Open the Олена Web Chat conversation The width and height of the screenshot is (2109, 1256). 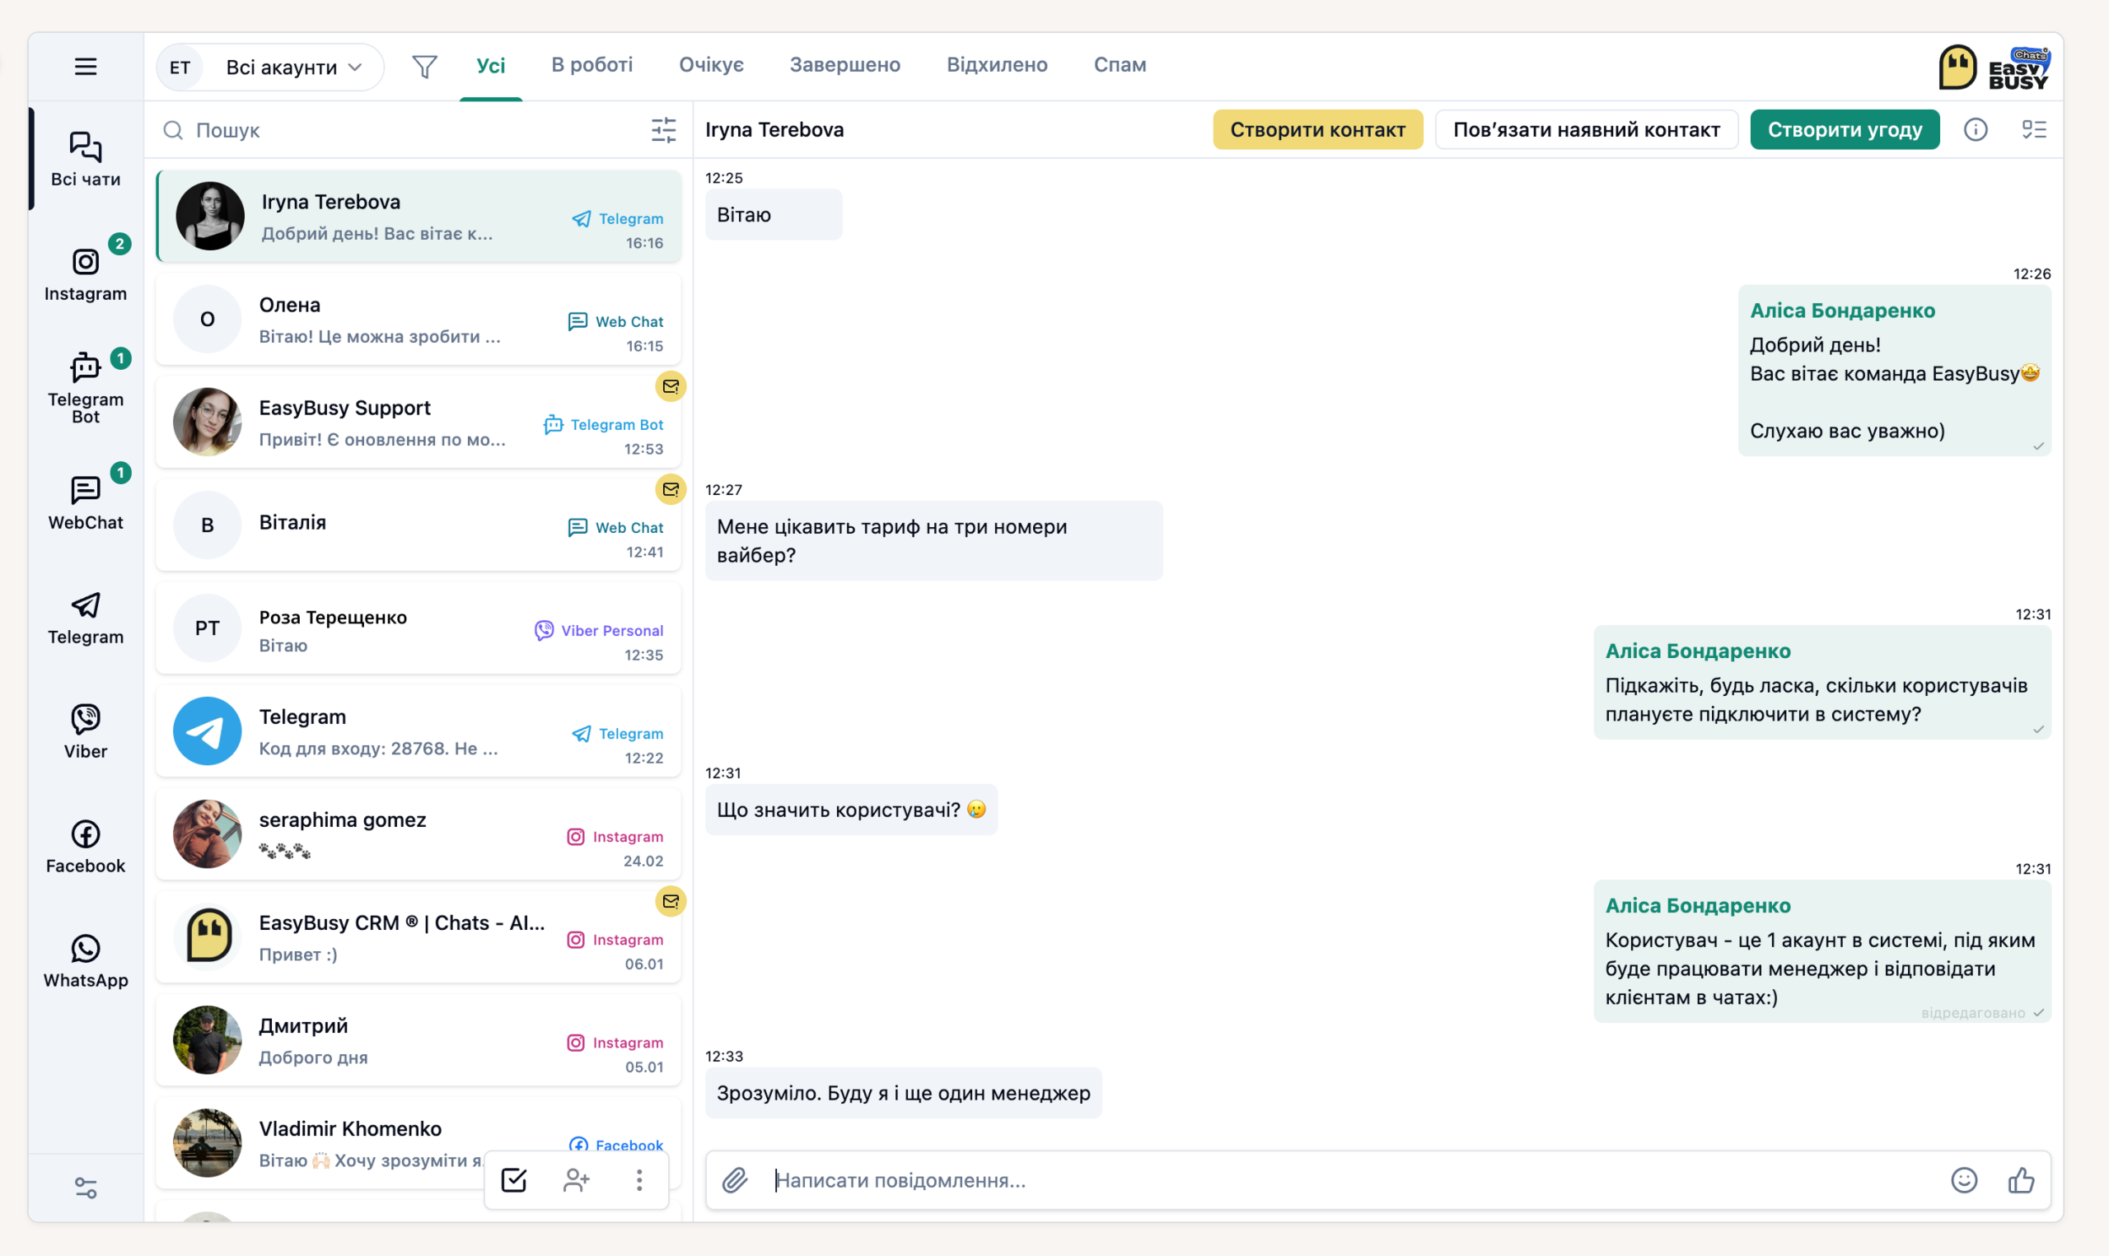pyautogui.click(x=418, y=319)
